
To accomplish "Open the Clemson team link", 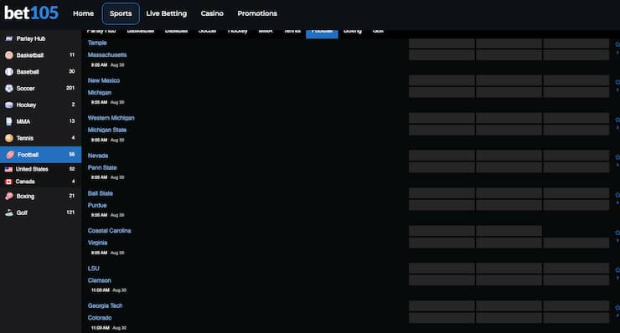I will coord(99,280).
